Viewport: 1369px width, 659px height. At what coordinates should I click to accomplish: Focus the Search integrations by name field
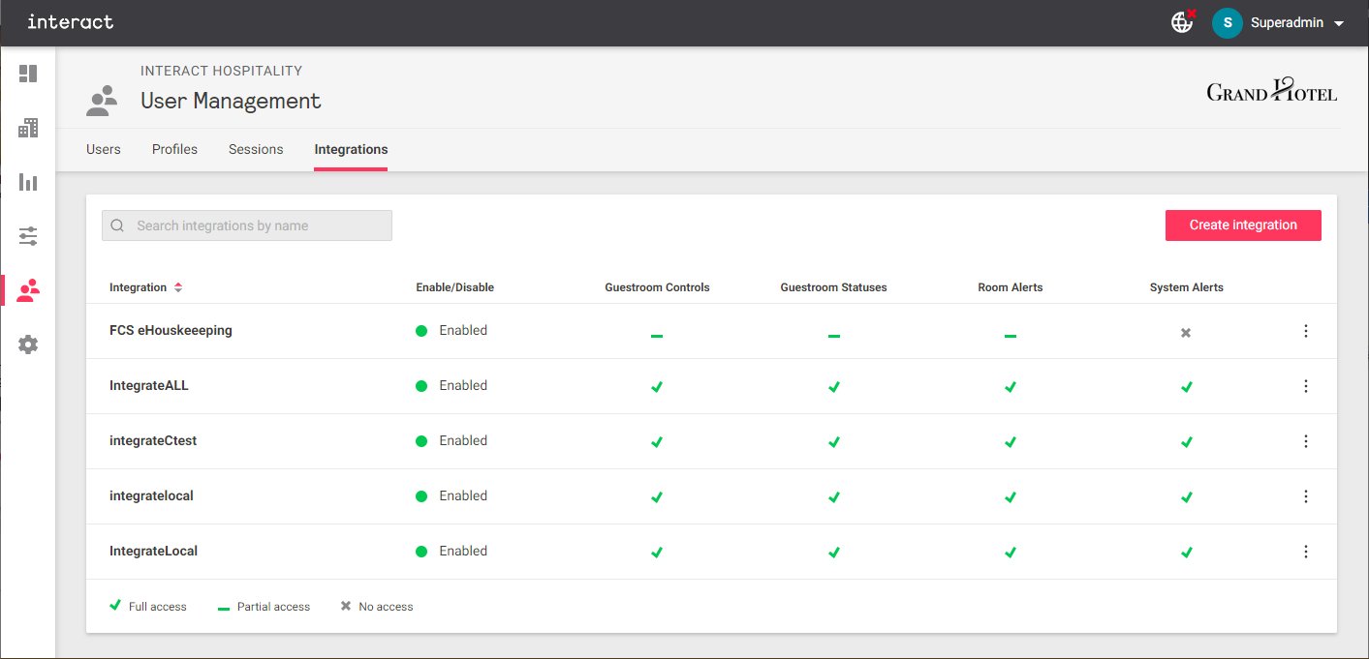(x=247, y=225)
